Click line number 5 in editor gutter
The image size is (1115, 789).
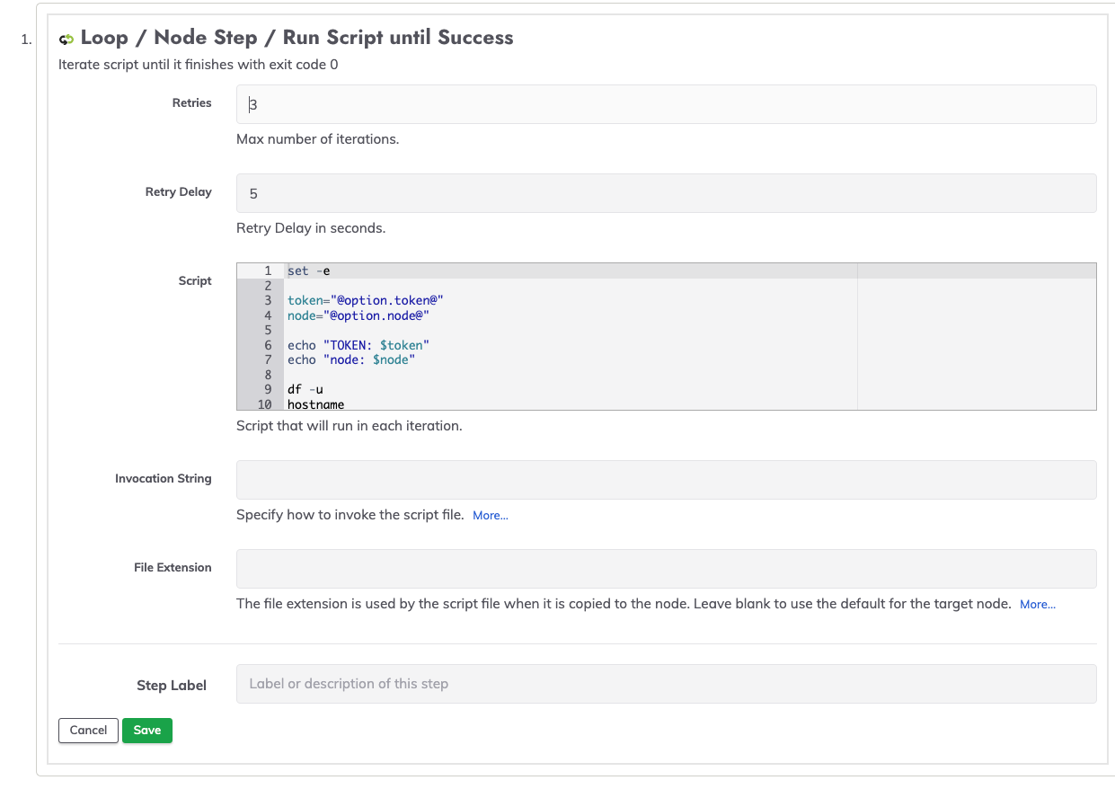[268, 330]
